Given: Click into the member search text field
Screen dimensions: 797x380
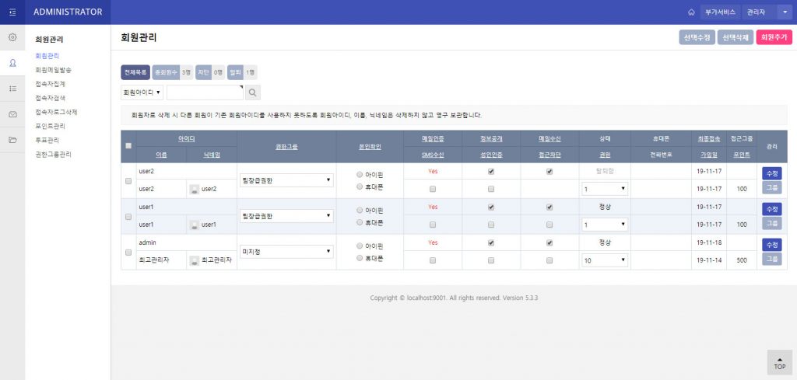Looking at the screenshot, I should tap(205, 92).
